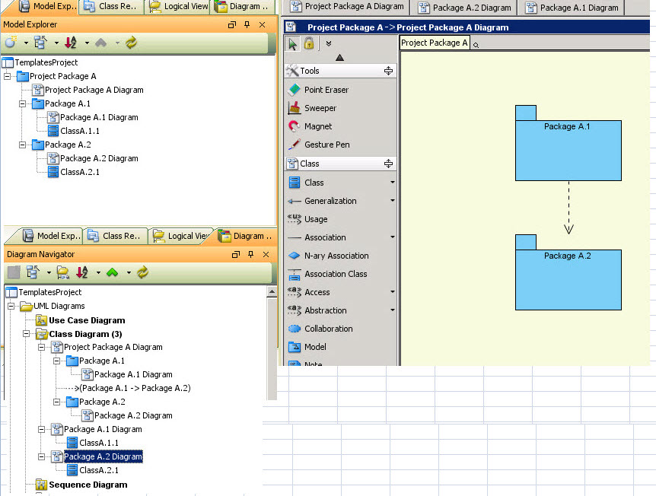Toggle the pin on the Model Explorer panel

tap(247, 24)
